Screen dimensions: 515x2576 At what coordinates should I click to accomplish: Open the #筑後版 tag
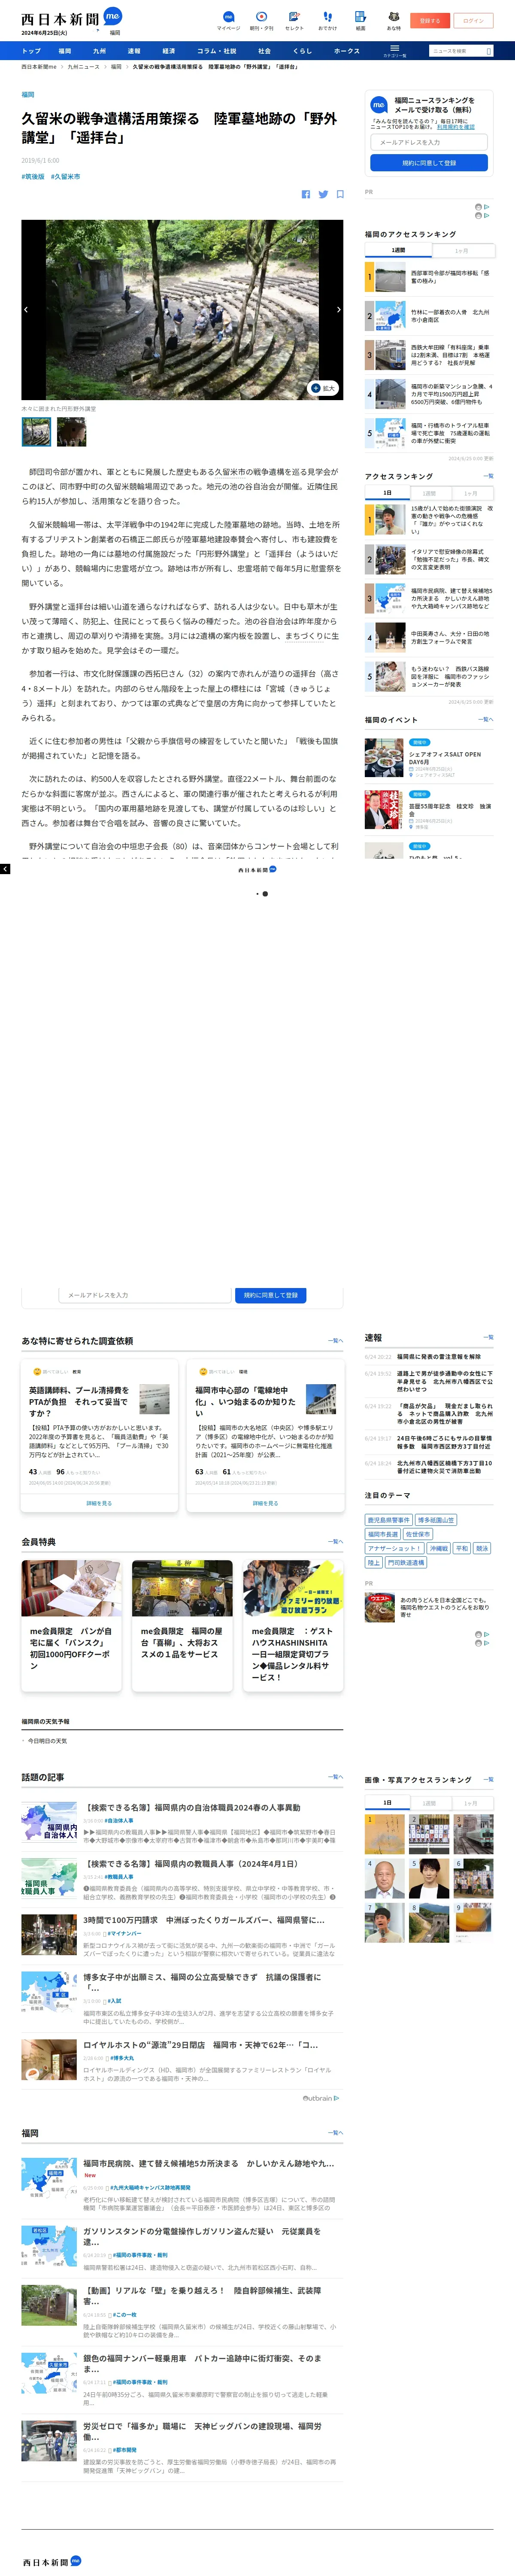coord(33,177)
